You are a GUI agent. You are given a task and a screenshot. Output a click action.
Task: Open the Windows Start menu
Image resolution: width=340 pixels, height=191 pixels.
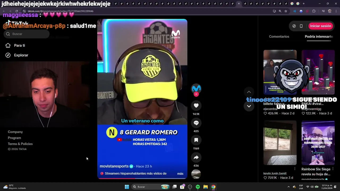click(127, 187)
